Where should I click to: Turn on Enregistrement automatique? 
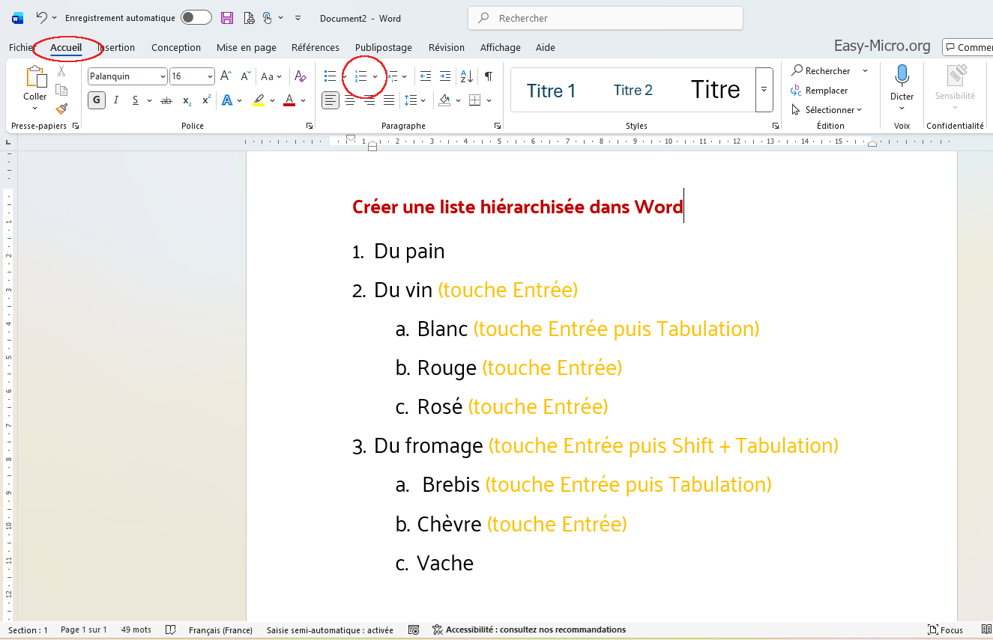click(196, 17)
